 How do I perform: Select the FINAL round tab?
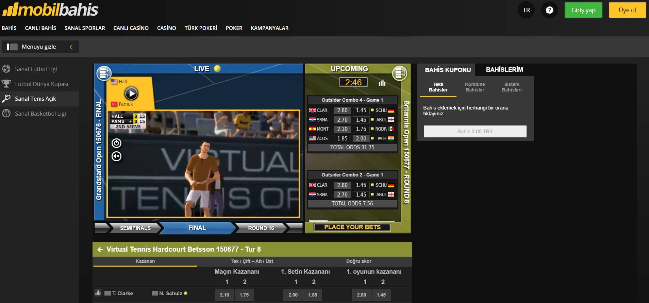click(x=197, y=228)
